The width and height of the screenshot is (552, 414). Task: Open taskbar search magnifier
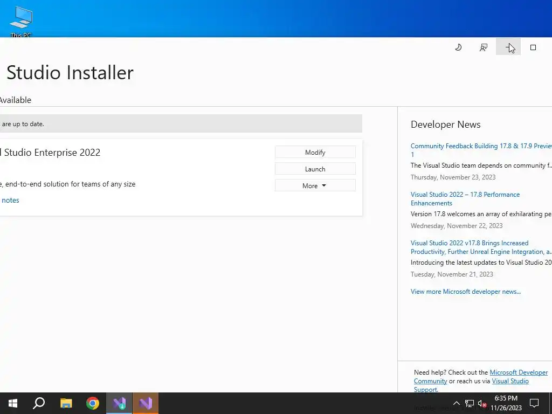pyautogui.click(x=39, y=403)
